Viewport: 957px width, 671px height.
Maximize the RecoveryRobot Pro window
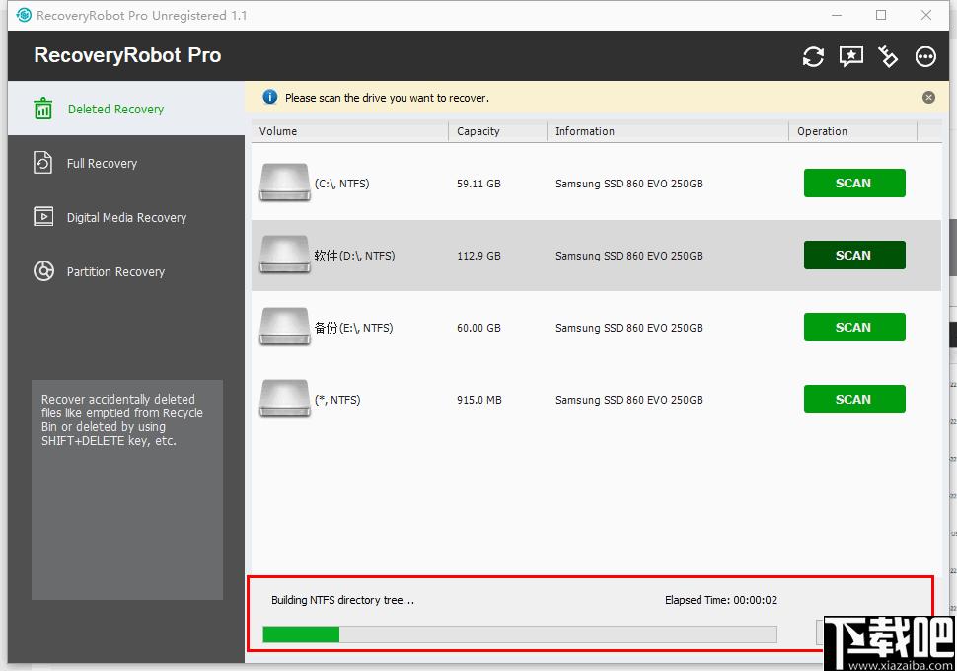881,15
